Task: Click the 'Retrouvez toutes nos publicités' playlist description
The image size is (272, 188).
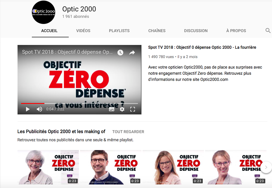Action: coord(75,140)
